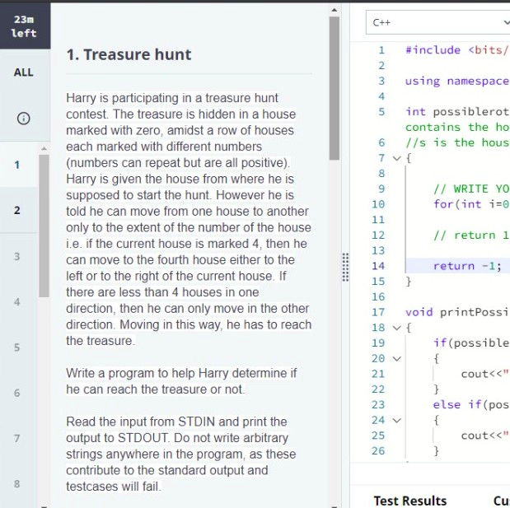
Task: Click question list scroll up arrow
Action: [44, 148]
